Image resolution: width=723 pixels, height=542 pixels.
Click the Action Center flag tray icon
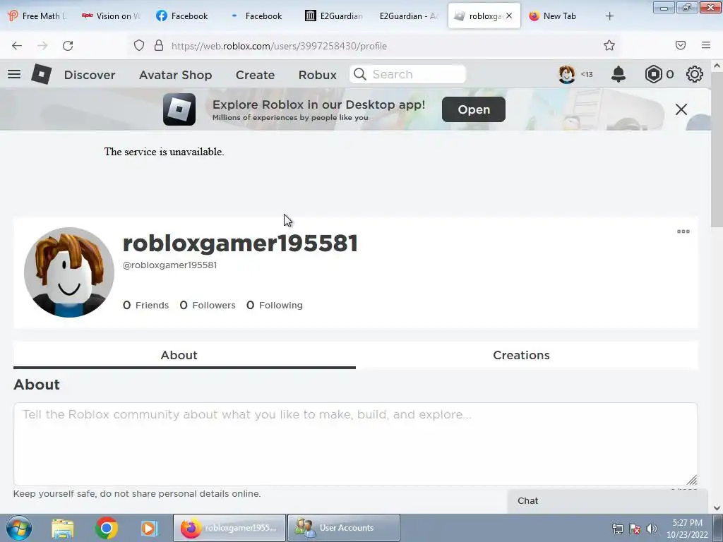(635, 528)
